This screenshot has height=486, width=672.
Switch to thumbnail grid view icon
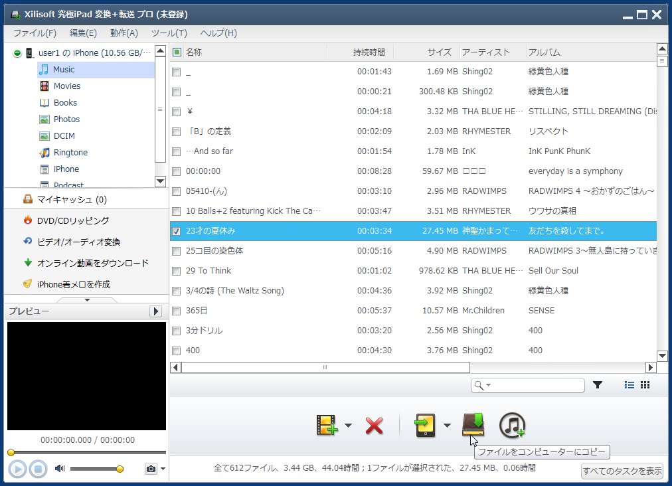[645, 385]
